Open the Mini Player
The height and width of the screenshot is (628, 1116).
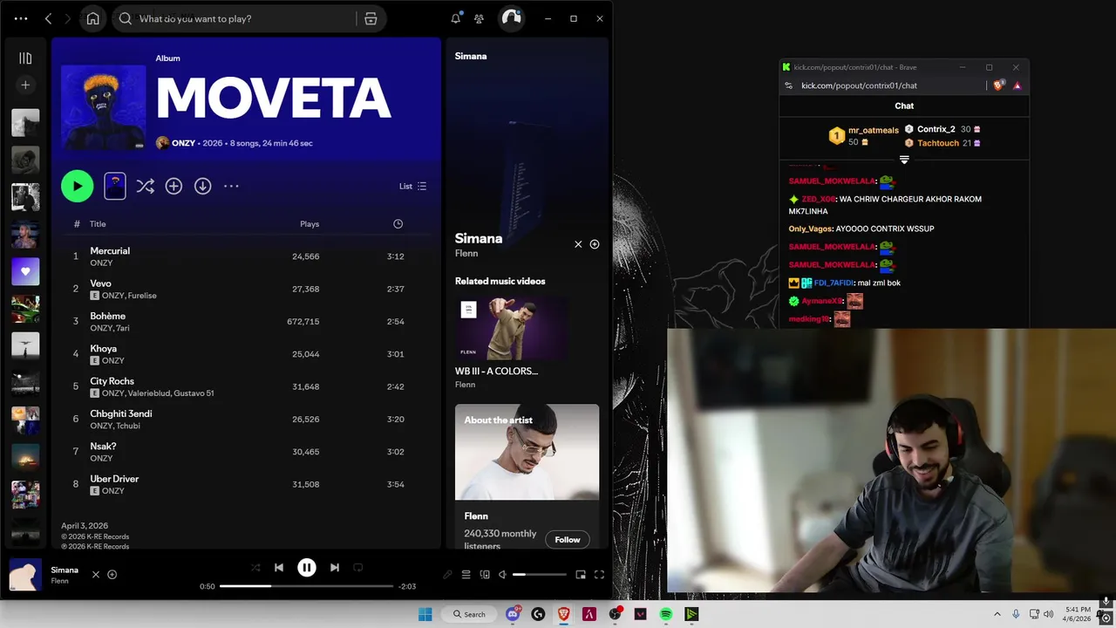tap(581, 575)
